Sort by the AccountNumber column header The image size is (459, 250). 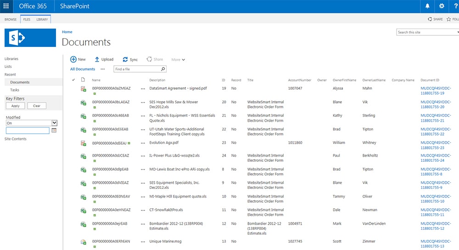coord(299,80)
